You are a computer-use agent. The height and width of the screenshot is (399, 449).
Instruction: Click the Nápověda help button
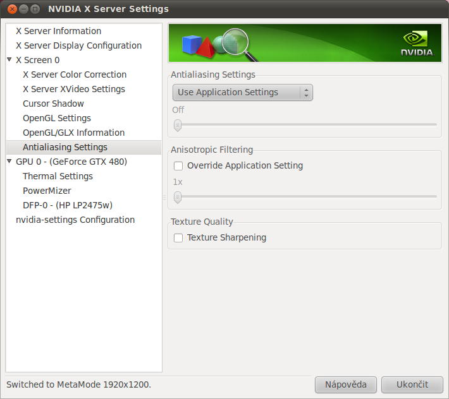pos(346,384)
